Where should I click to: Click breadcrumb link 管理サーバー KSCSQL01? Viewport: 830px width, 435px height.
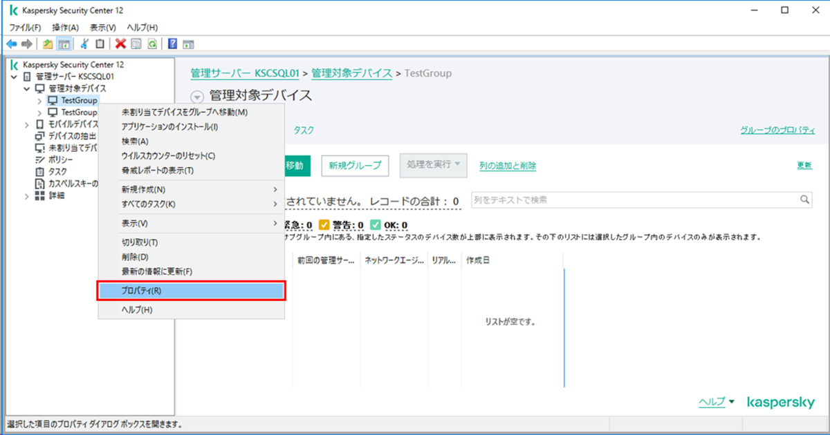pos(245,72)
